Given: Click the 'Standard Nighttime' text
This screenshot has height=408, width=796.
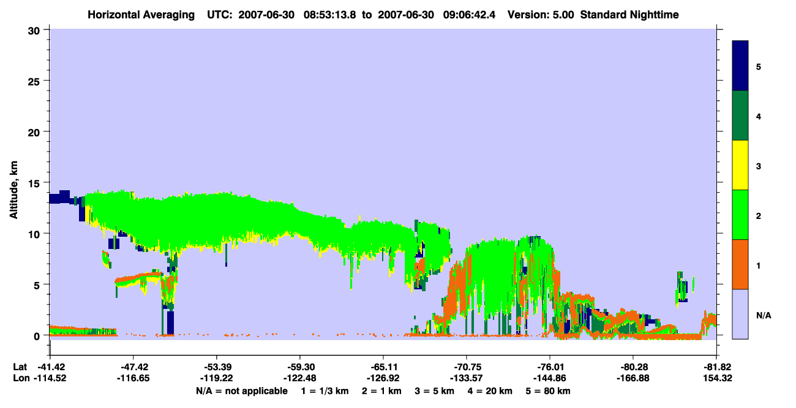Looking at the screenshot, I should (x=629, y=15).
